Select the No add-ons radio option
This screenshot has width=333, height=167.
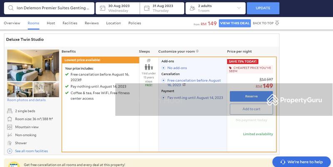[x=164, y=67]
